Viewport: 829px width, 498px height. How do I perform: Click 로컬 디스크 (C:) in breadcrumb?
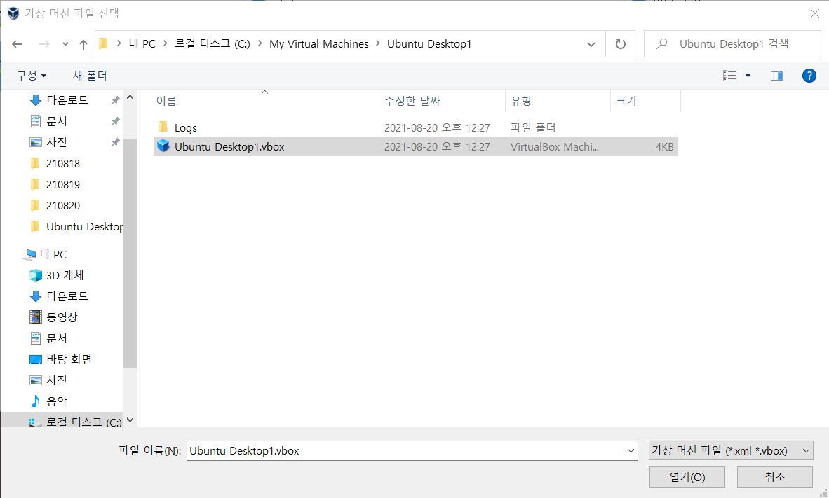point(213,44)
